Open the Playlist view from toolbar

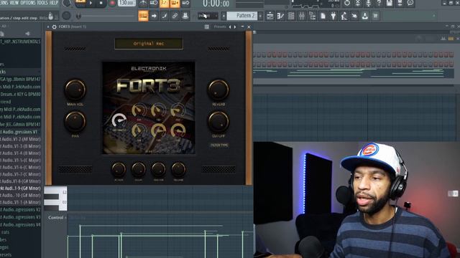(x=270, y=16)
